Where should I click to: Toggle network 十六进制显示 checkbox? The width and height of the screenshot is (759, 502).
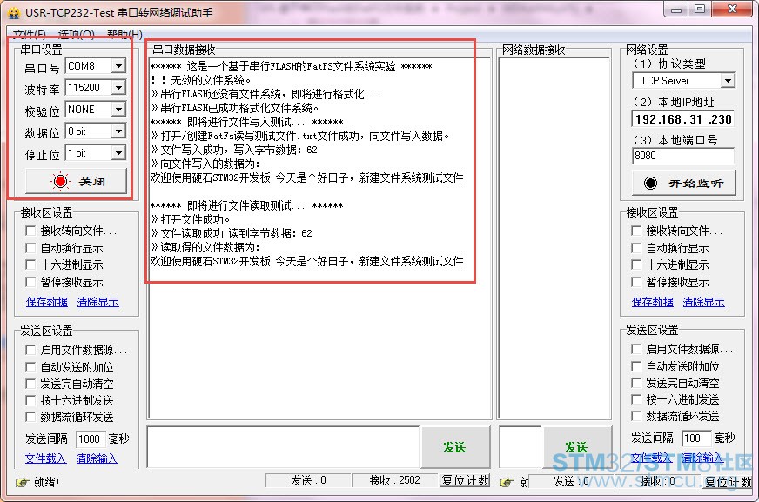point(636,264)
